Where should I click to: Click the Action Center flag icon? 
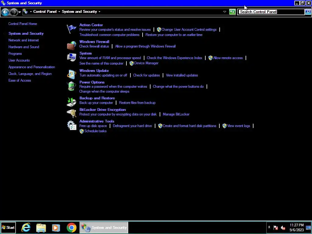[x=71, y=29]
